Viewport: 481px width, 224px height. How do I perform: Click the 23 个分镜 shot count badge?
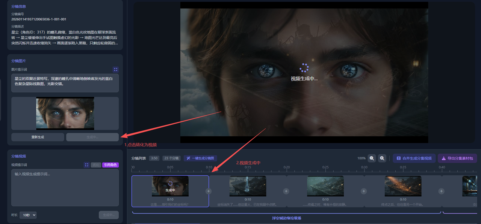click(x=172, y=158)
